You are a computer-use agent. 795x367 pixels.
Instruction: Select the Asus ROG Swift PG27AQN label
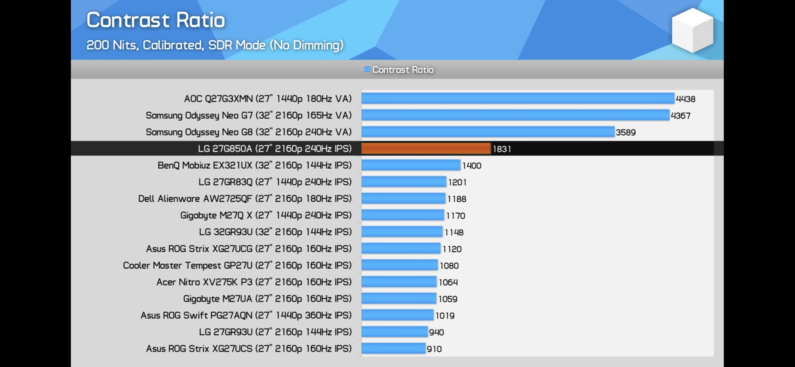246,315
